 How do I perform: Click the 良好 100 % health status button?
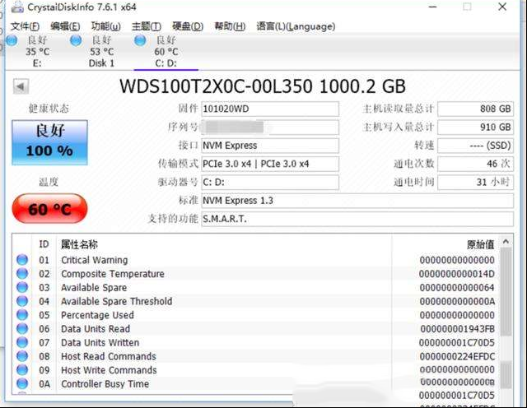pos(49,142)
